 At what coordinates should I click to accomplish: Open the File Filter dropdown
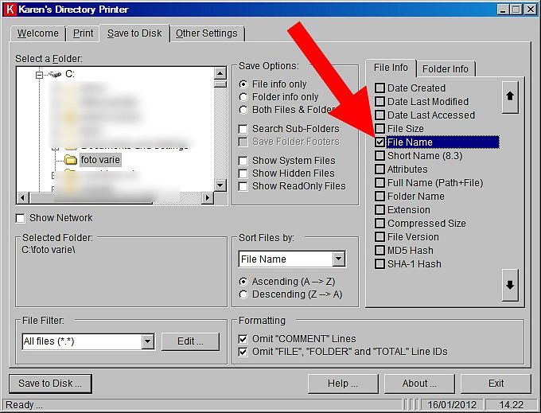(147, 341)
